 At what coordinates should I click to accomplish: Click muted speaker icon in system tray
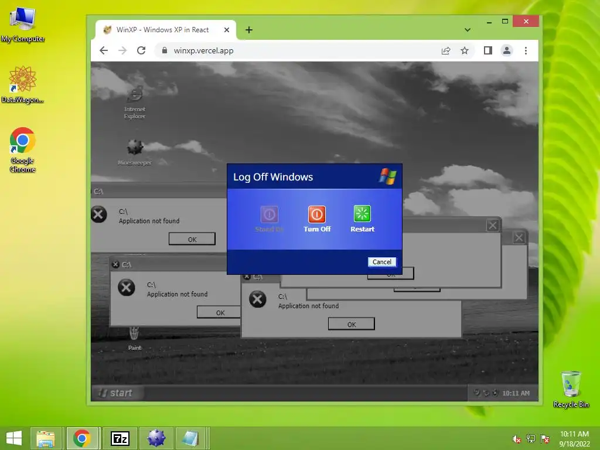coord(516,439)
